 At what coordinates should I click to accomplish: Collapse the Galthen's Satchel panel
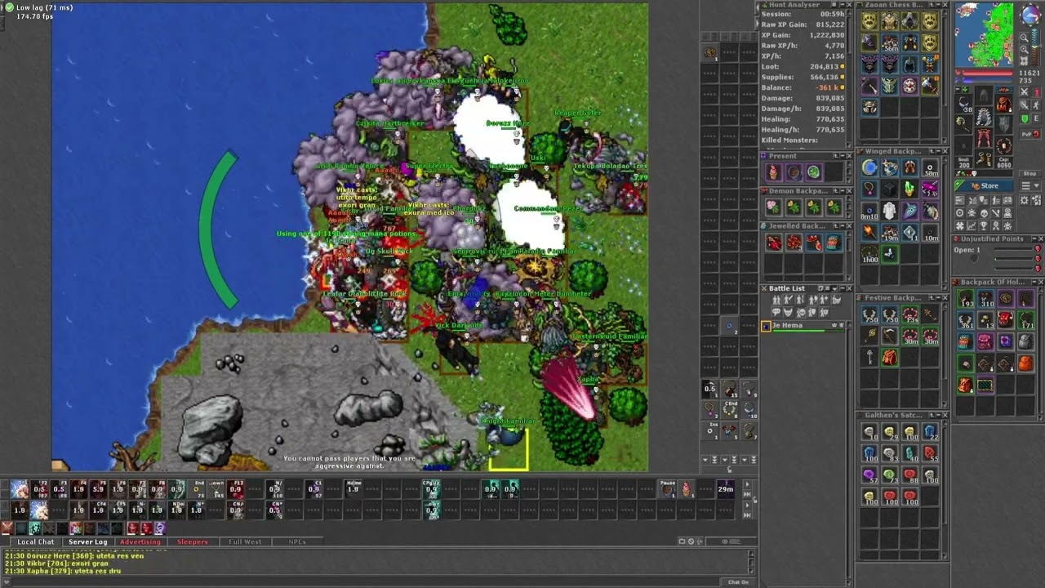[x=939, y=415]
